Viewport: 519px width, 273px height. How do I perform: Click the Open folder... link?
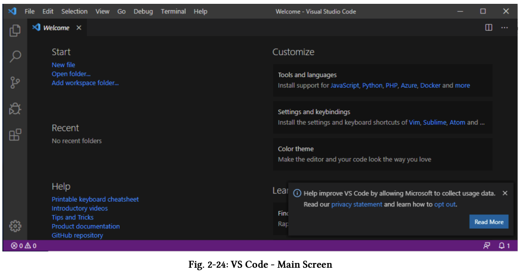pos(71,74)
